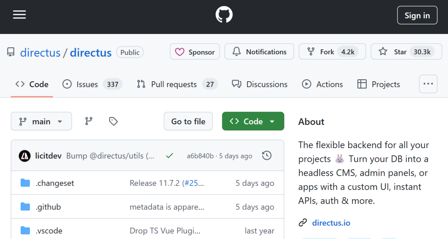448x239 pixels.
Task: Click the Go to file field
Action: point(188,121)
